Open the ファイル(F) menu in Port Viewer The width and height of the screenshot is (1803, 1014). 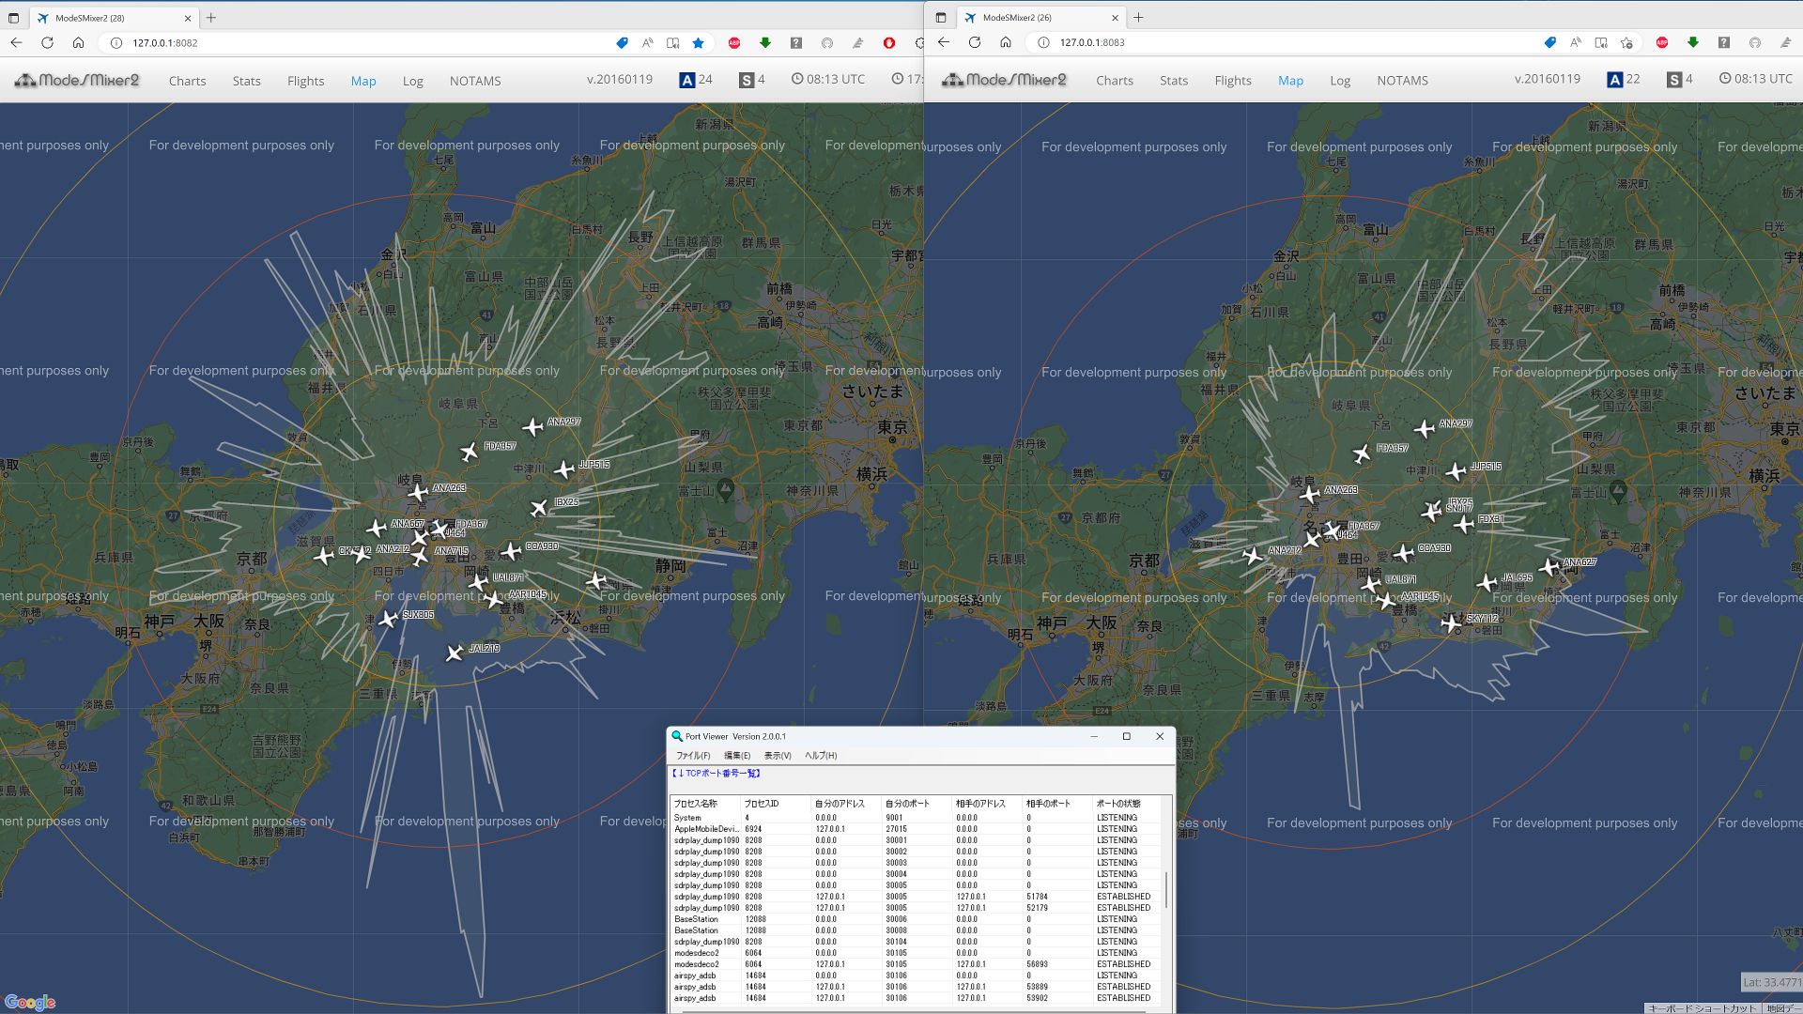693,756
